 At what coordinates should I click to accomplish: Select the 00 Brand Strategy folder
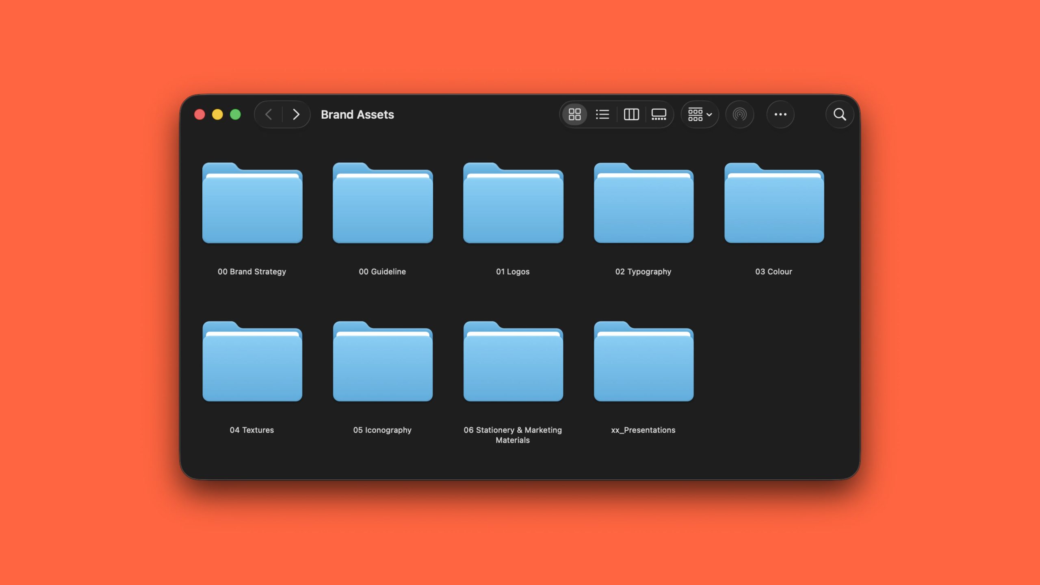[x=252, y=204]
